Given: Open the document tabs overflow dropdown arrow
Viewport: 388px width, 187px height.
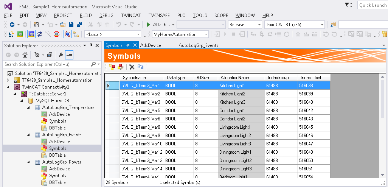Looking at the screenshot, I should (x=384, y=45).
